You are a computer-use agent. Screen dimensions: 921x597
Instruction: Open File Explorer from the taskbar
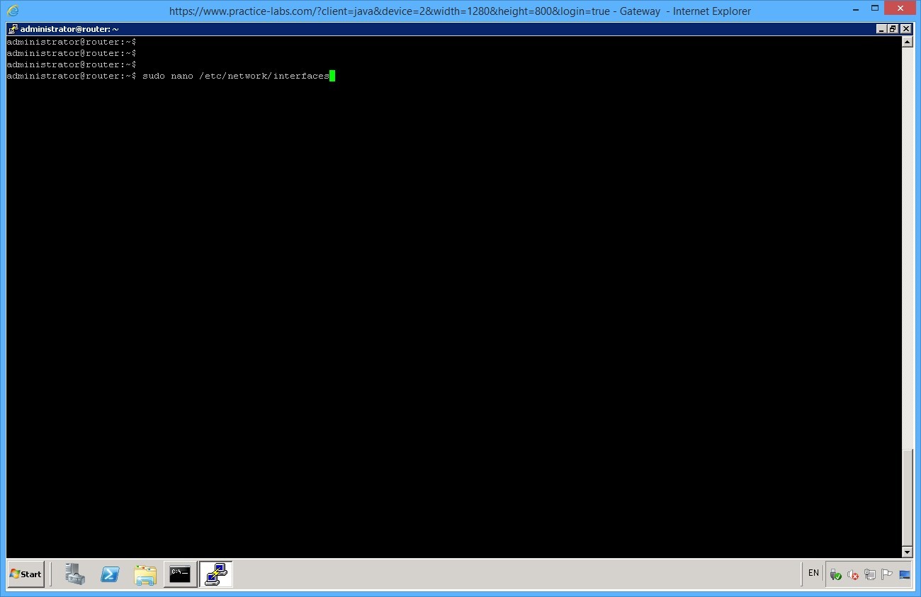145,574
